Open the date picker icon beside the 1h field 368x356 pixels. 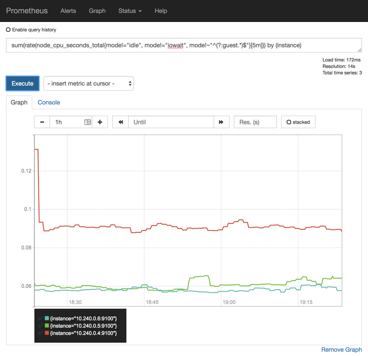(87, 122)
